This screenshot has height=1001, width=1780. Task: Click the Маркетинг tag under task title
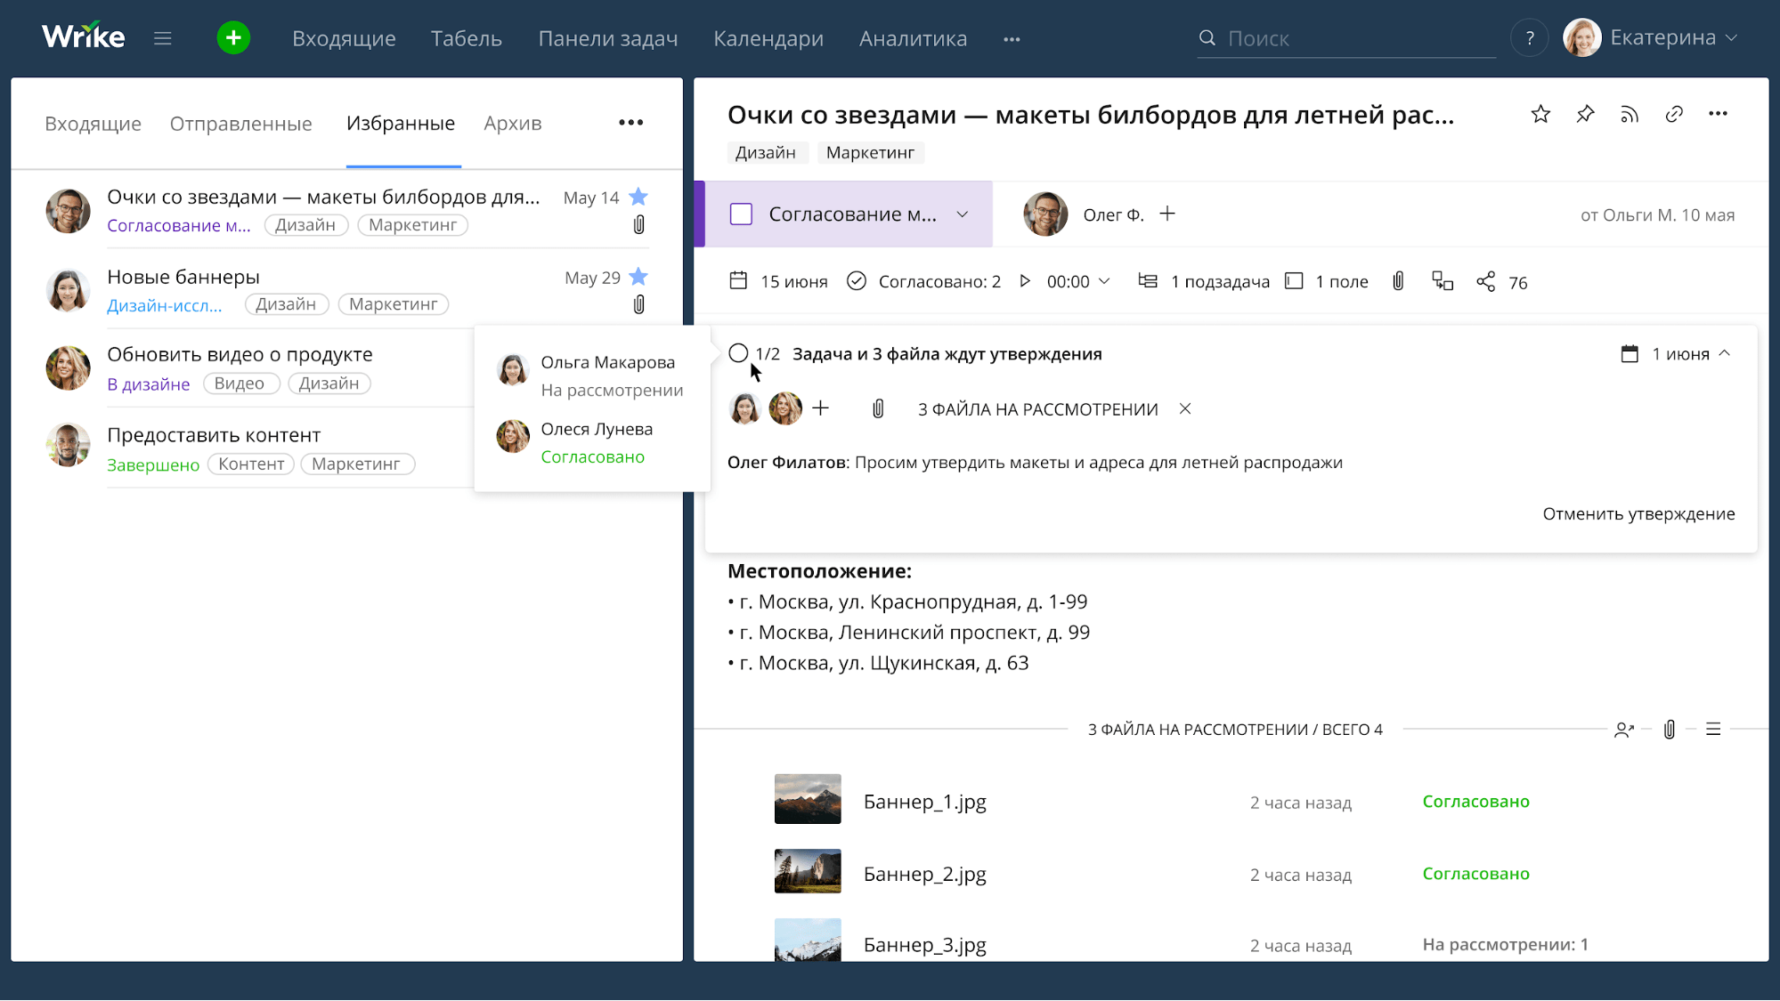point(870,153)
